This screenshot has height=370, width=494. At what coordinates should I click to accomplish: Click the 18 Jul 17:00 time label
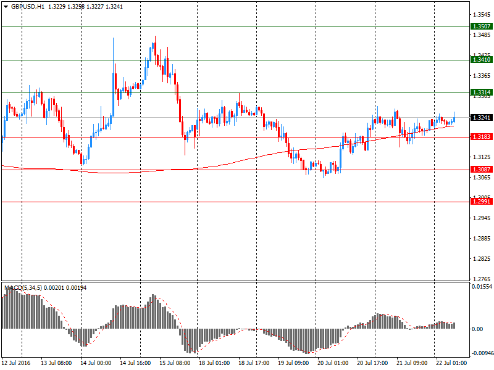click(254, 363)
